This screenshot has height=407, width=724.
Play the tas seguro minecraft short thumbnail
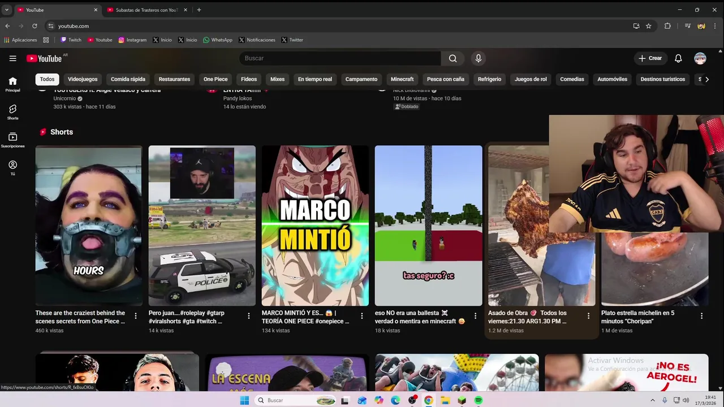(x=428, y=226)
